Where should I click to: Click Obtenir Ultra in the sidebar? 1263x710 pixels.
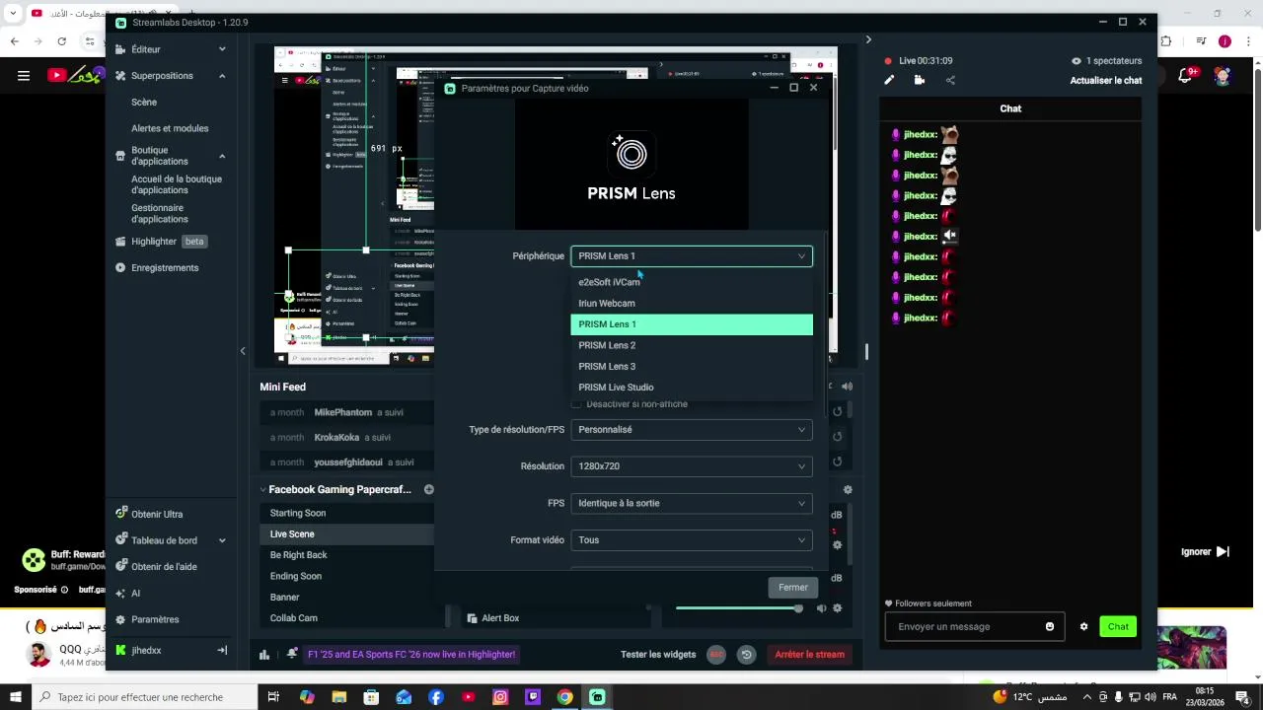click(149, 514)
